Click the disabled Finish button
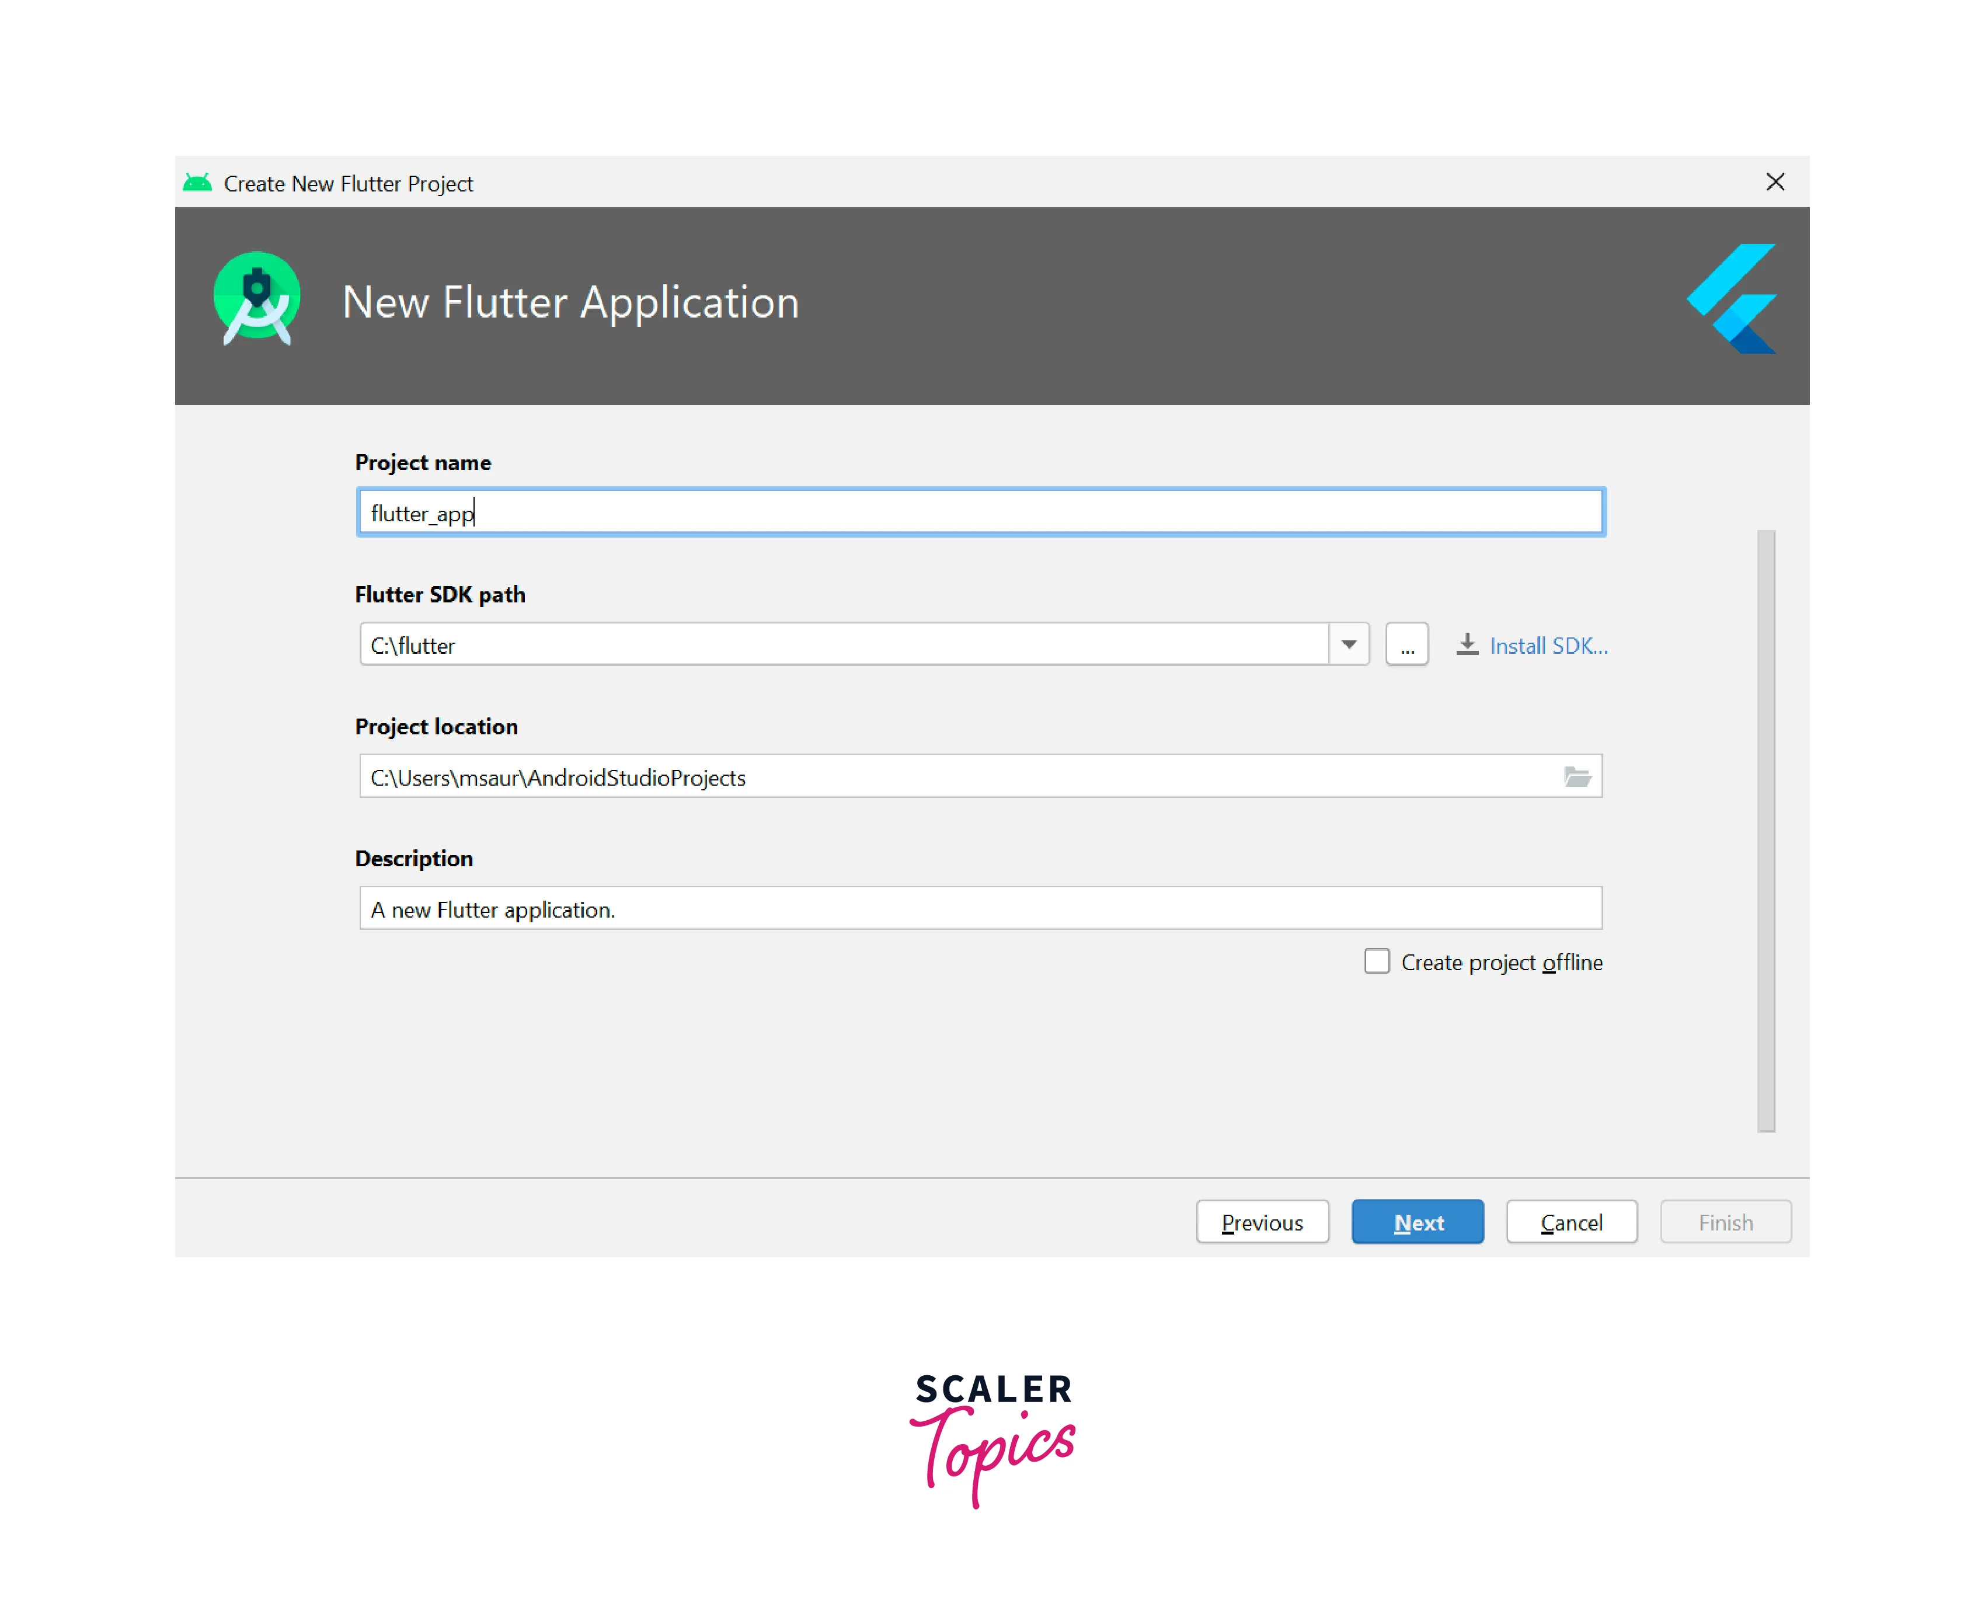Image resolution: width=1985 pixels, height=1621 pixels. (x=1725, y=1222)
